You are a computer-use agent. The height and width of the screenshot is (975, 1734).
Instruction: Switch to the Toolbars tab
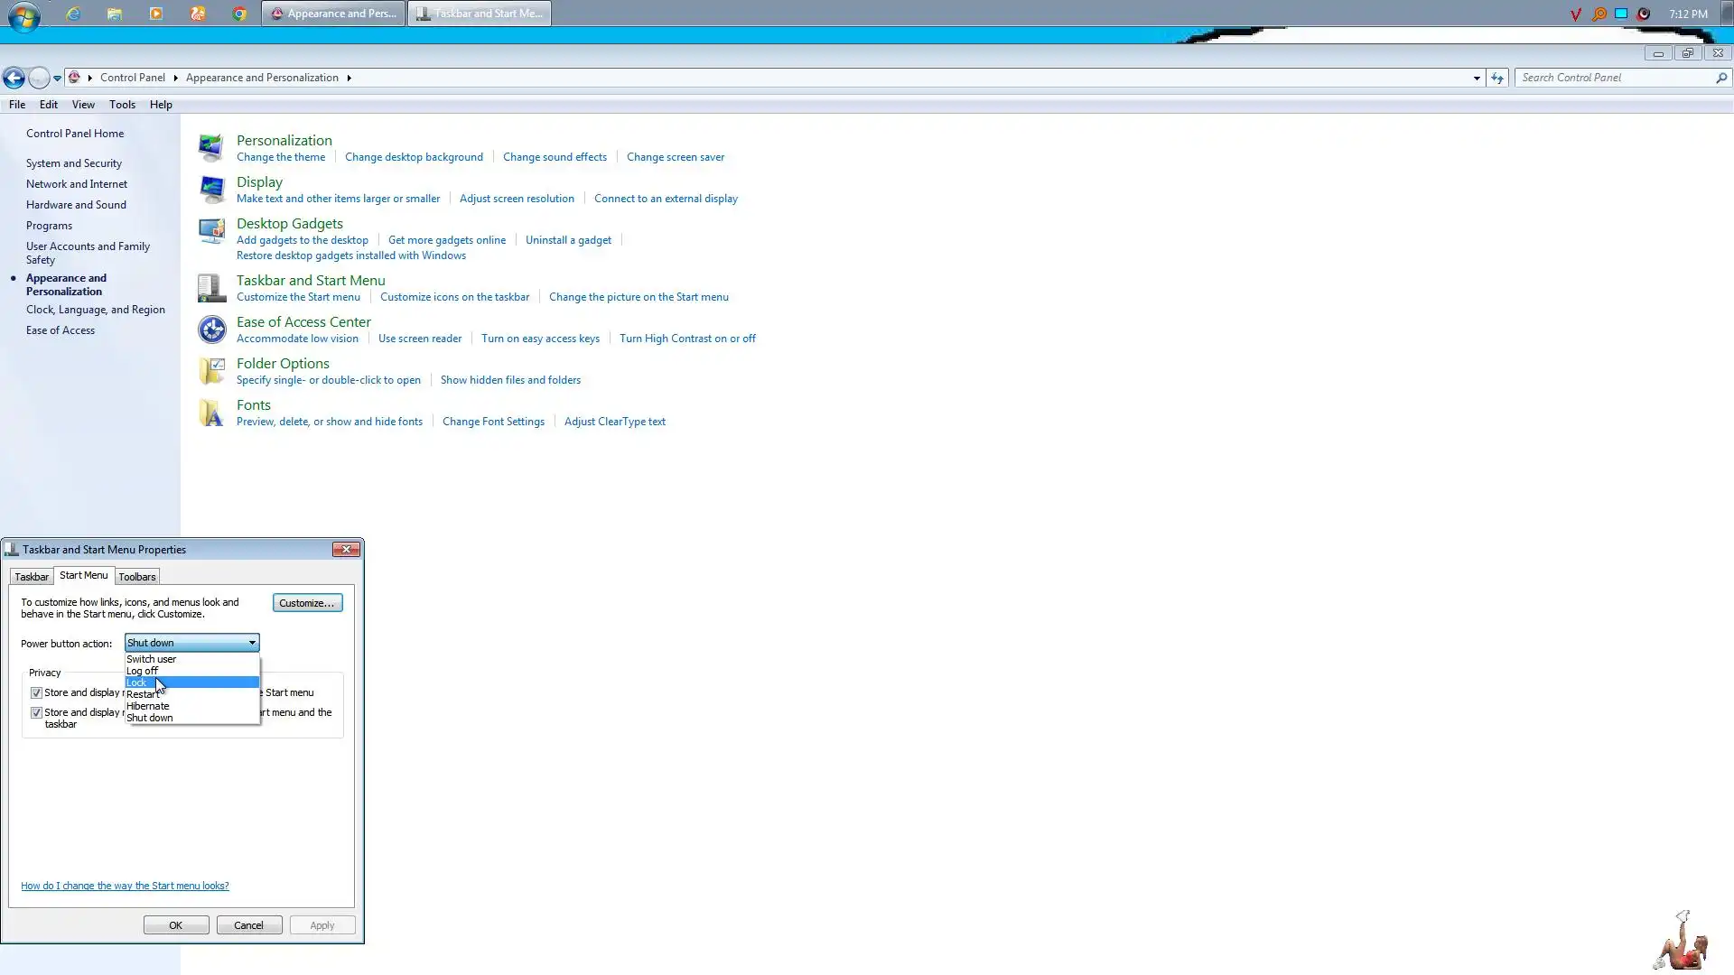click(x=137, y=577)
